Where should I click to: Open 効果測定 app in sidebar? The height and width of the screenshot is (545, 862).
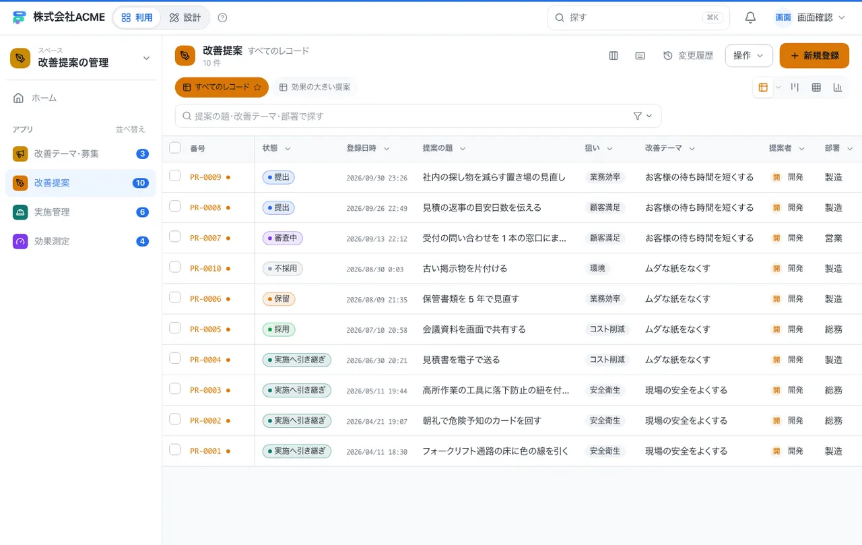click(81, 241)
